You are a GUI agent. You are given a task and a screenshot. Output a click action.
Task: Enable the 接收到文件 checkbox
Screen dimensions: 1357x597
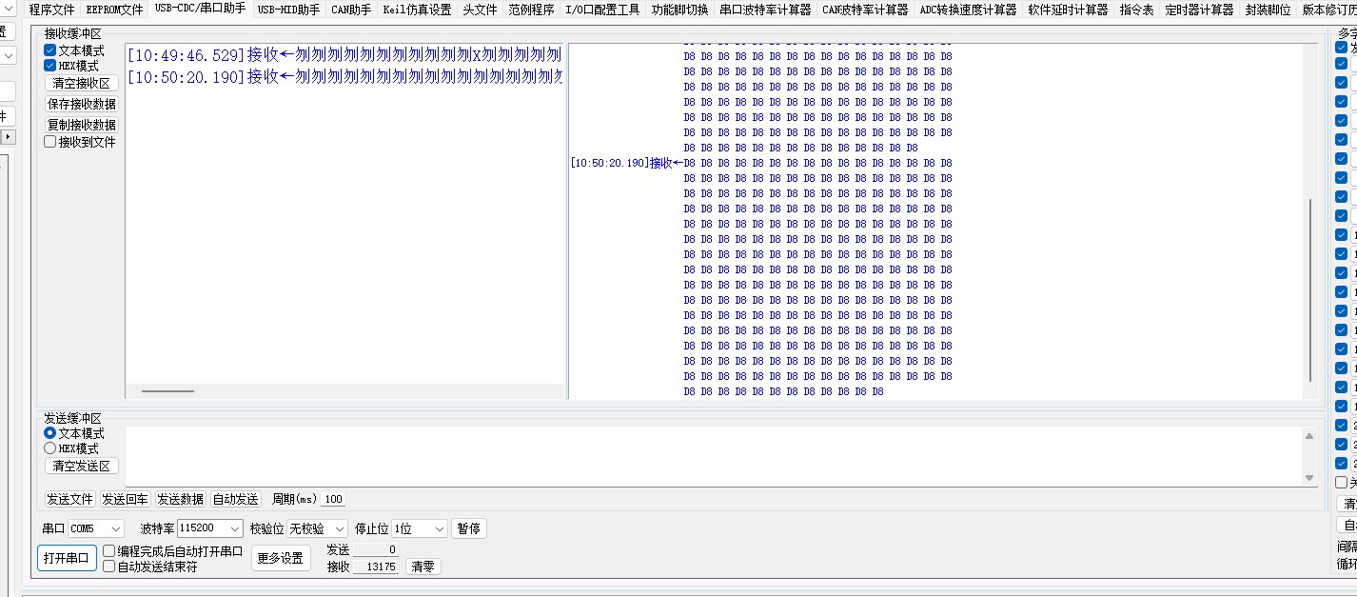(x=50, y=142)
